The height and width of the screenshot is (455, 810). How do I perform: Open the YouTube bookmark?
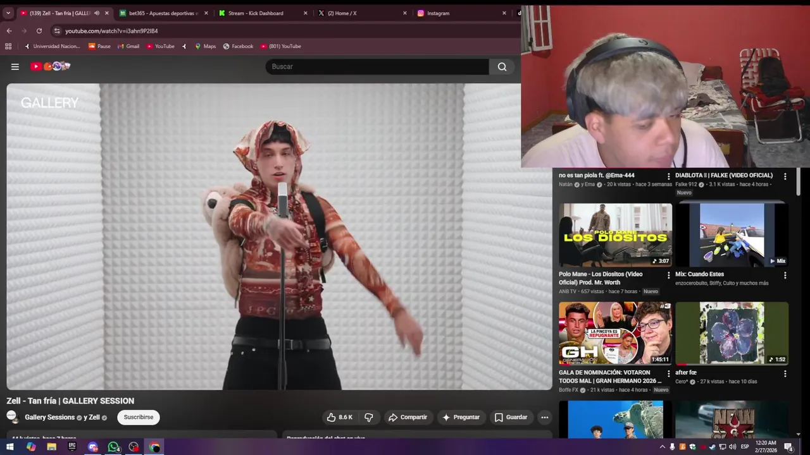point(160,46)
